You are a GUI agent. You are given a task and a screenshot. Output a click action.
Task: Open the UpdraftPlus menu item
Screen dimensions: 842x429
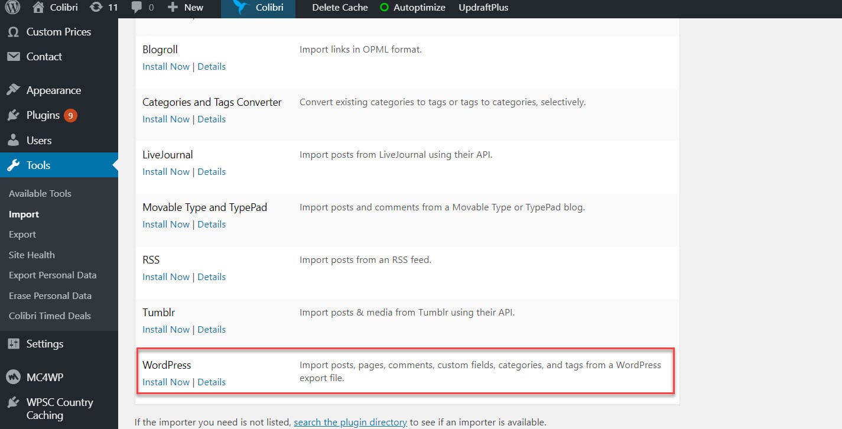tap(483, 8)
